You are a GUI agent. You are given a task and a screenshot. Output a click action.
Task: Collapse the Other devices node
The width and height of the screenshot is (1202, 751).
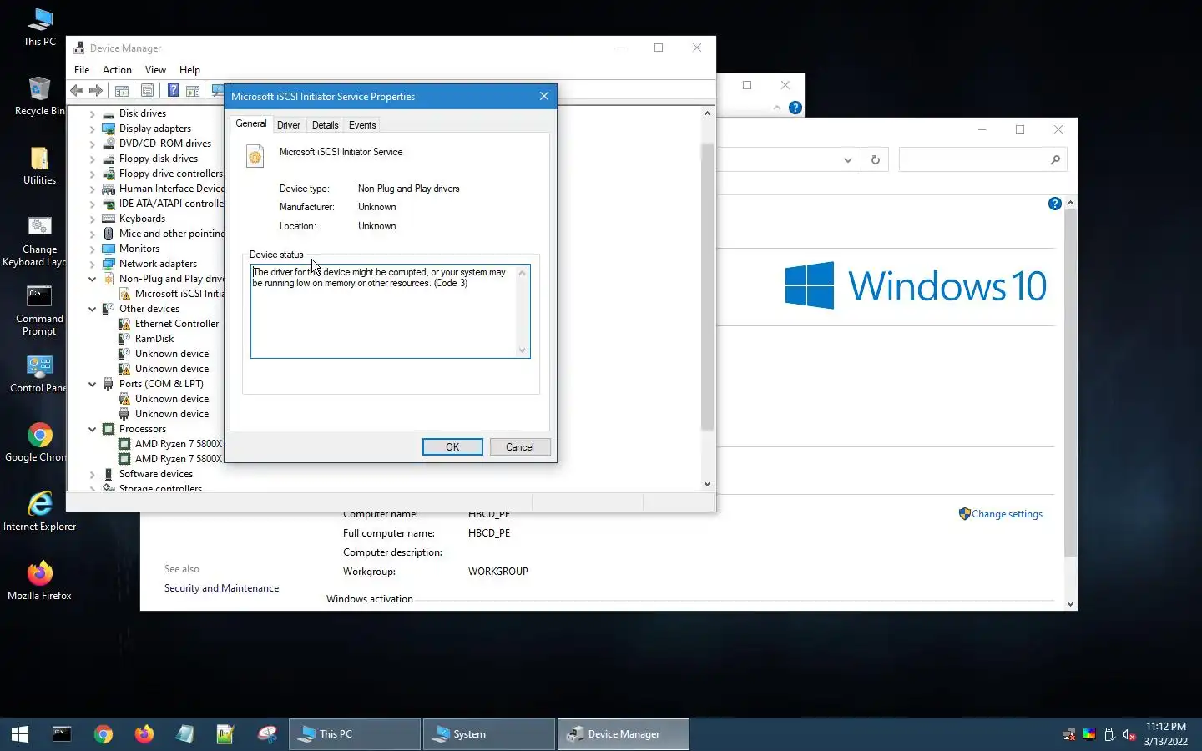(x=93, y=309)
